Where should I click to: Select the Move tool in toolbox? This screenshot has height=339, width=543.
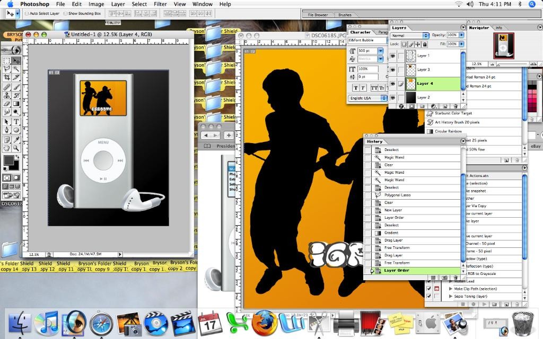[16, 60]
